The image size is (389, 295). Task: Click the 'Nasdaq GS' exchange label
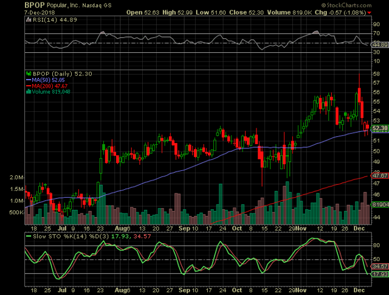(x=97, y=5)
